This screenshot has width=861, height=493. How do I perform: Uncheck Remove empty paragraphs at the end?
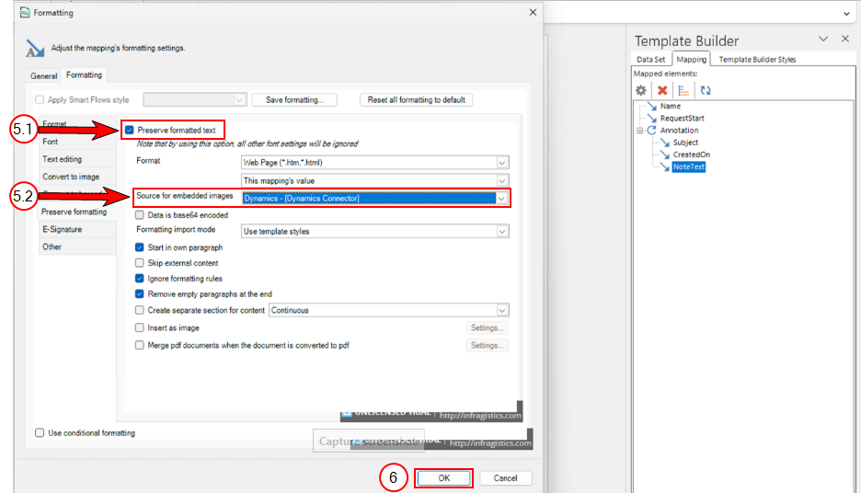140,293
